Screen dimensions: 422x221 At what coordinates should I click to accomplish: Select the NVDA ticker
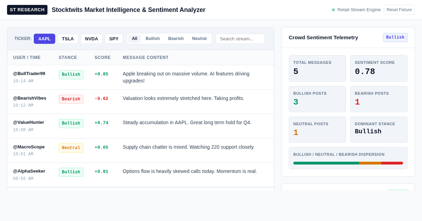[91, 39]
